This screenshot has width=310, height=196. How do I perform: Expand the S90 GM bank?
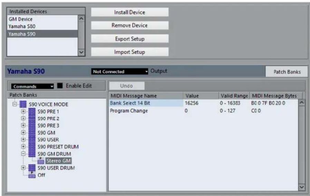(23, 133)
